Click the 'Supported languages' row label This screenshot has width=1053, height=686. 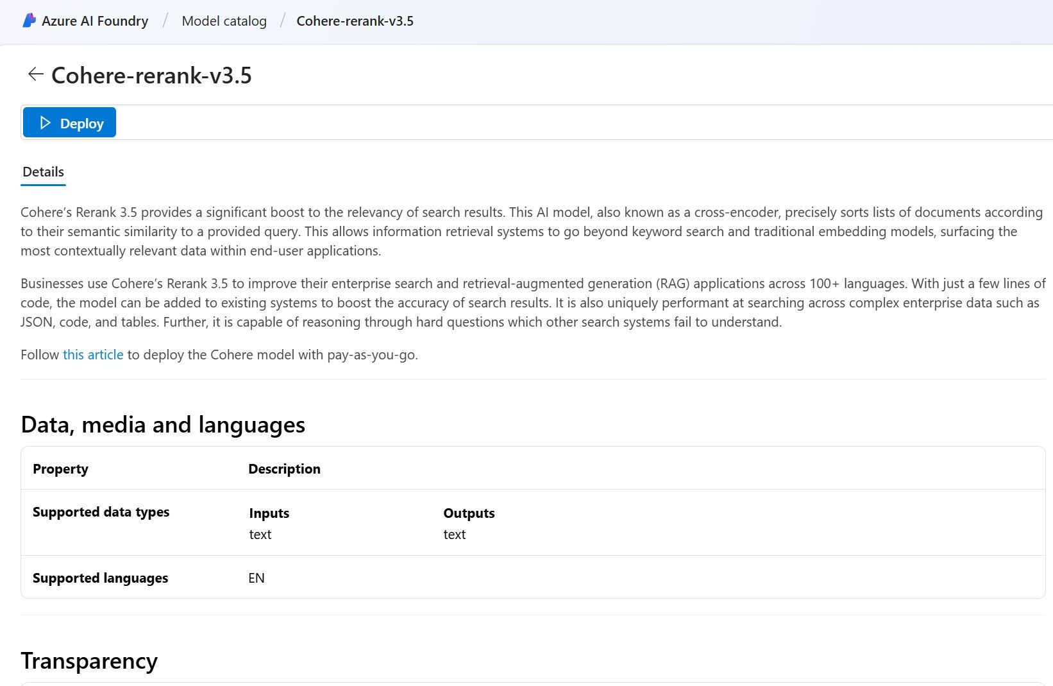pos(100,578)
